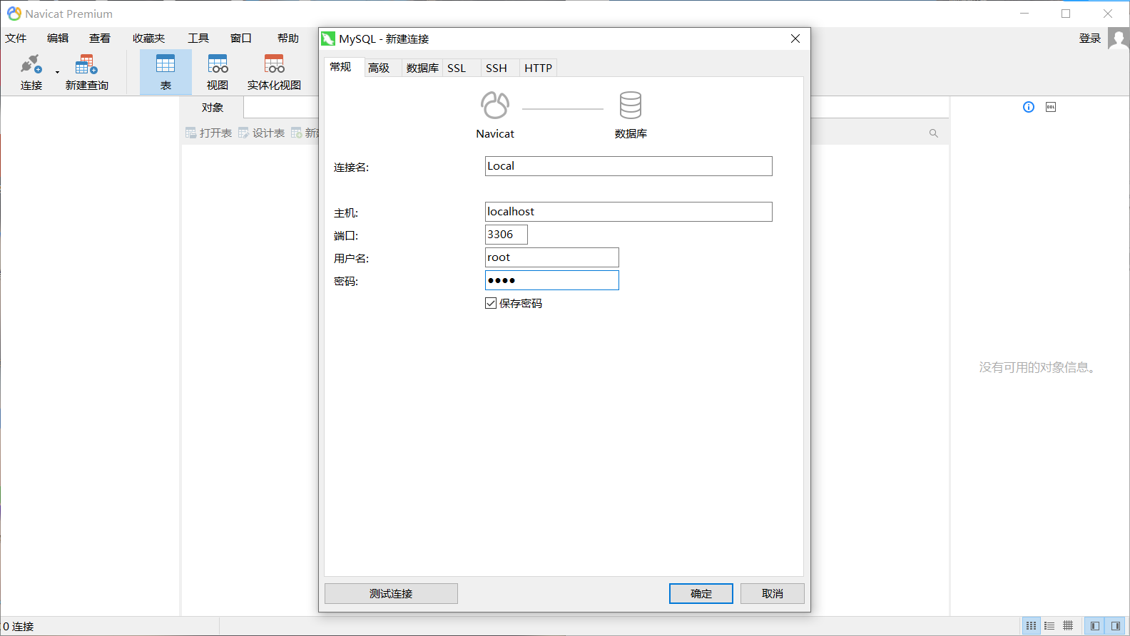Open the 工具 (Tools) menu
Viewport: 1130px width, 636px height.
pyautogui.click(x=198, y=39)
